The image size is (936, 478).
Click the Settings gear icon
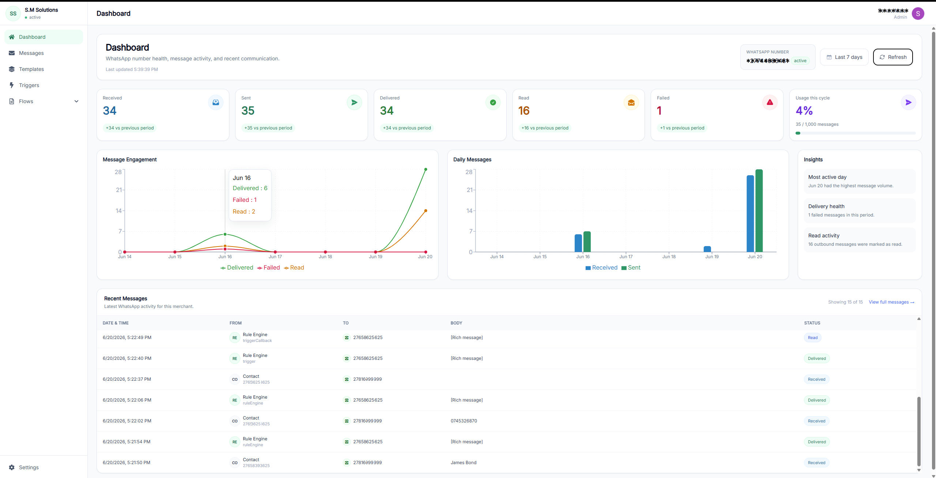12,467
